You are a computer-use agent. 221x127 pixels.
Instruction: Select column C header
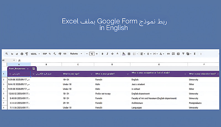coord(78,64)
